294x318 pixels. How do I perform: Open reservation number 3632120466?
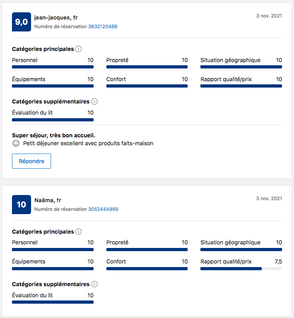click(x=103, y=27)
